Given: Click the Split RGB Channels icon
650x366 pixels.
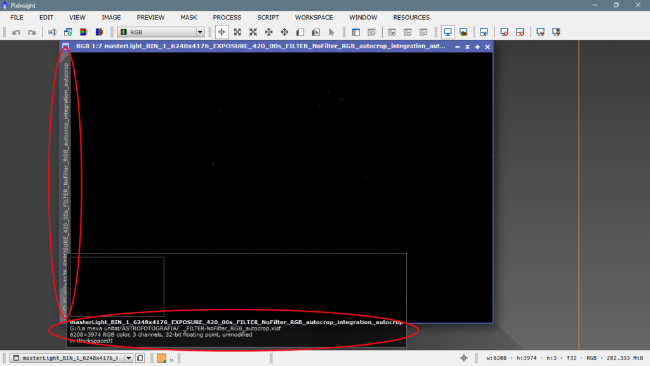Looking at the screenshot, I should click(100, 32).
